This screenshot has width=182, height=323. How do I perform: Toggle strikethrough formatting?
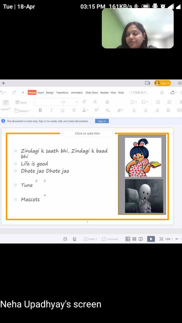pyautogui.click(x=74, y=110)
